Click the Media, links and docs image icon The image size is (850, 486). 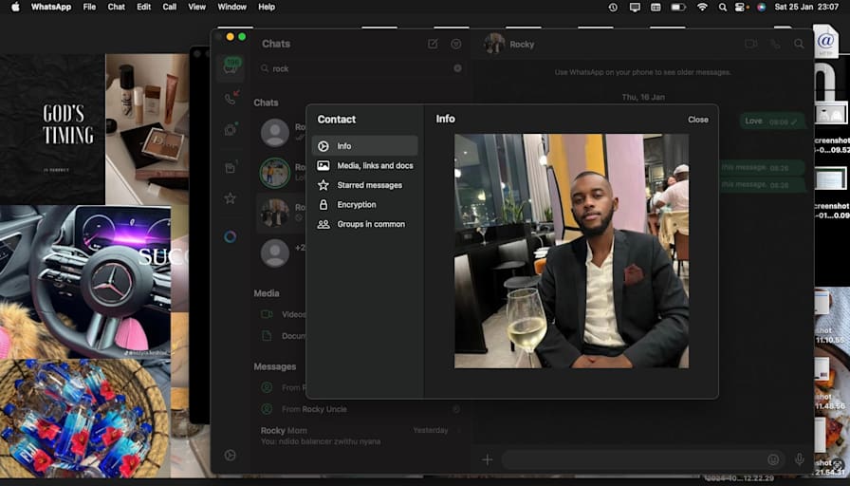point(323,165)
